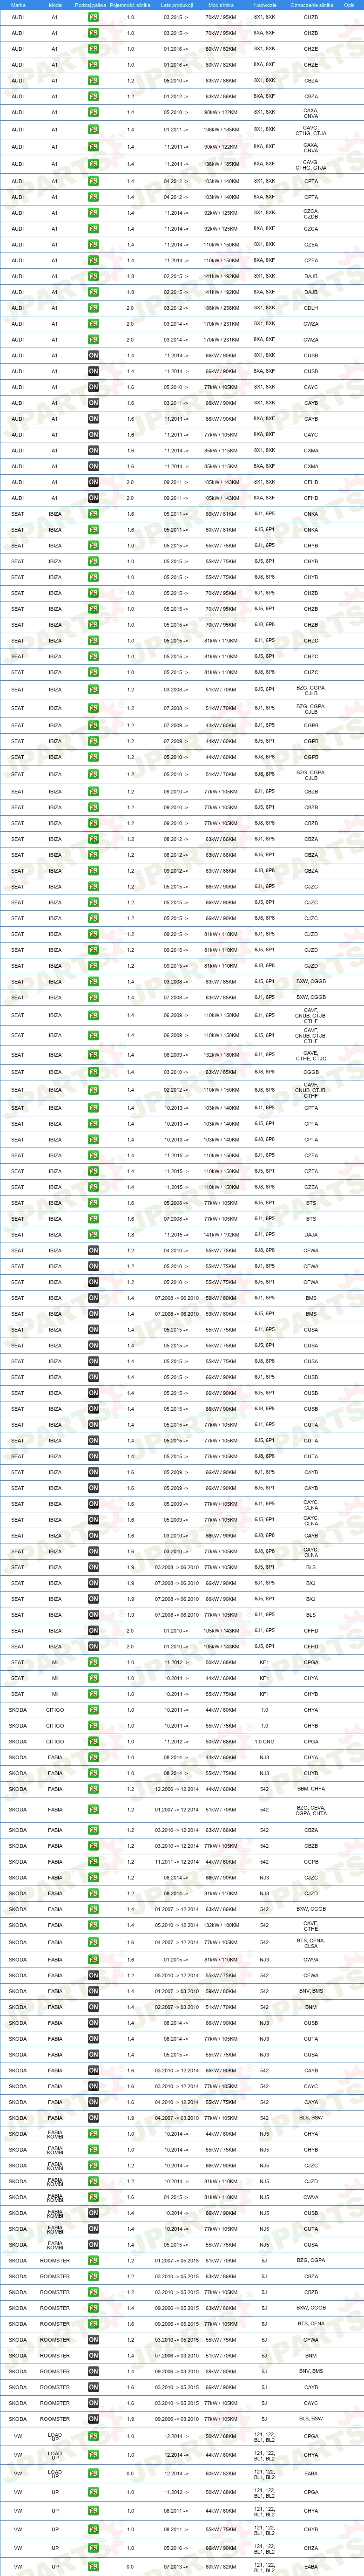Click the ON diesel icon in Roomster CFWA row

(93, 2340)
